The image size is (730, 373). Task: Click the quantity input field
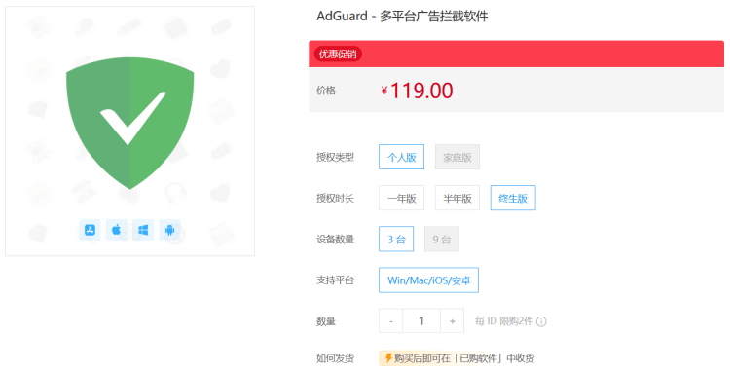(x=421, y=320)
